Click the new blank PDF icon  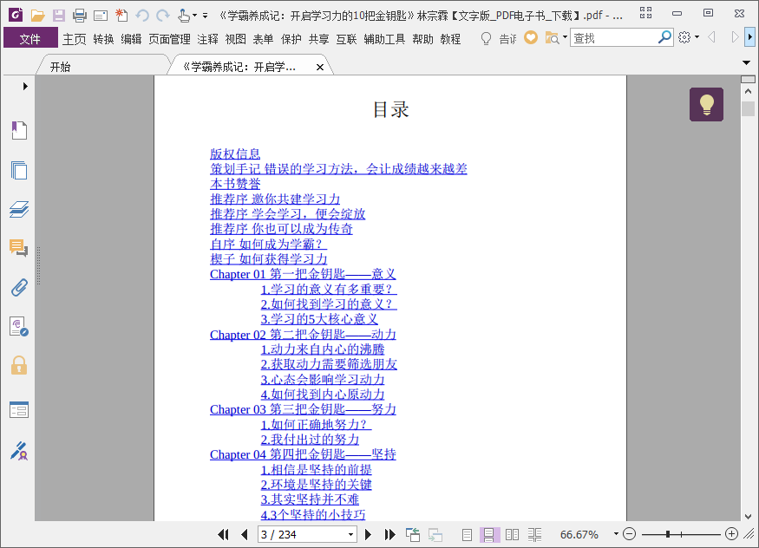(x=121, y=16)
